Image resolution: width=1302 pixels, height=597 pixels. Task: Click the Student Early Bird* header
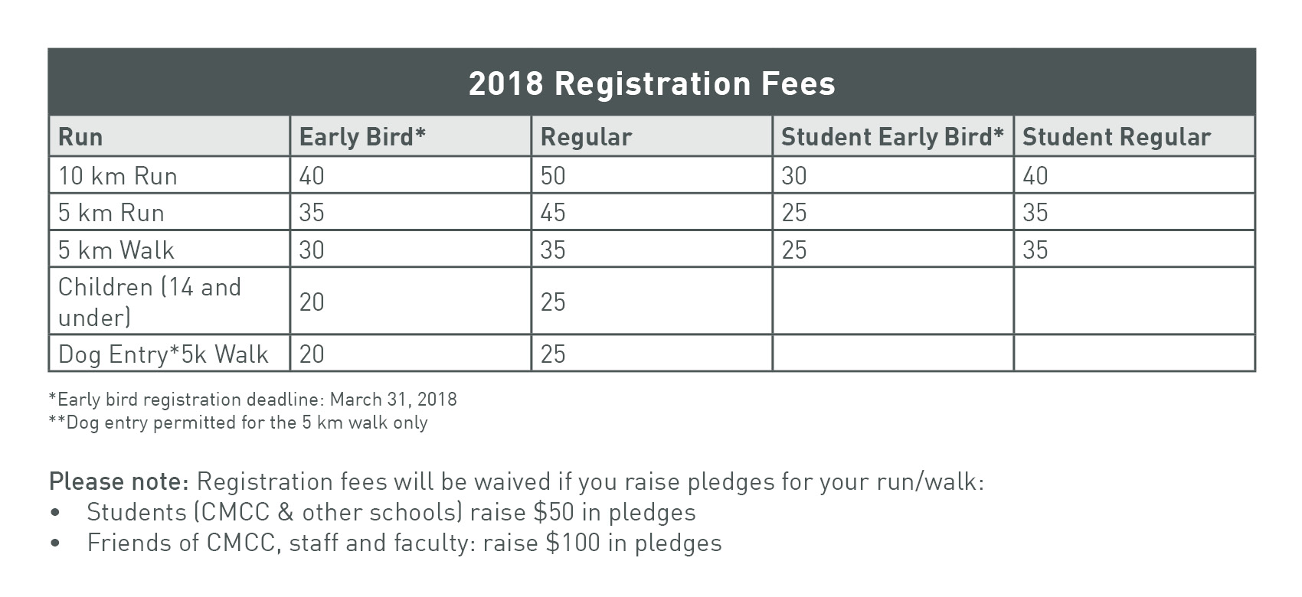892,137
